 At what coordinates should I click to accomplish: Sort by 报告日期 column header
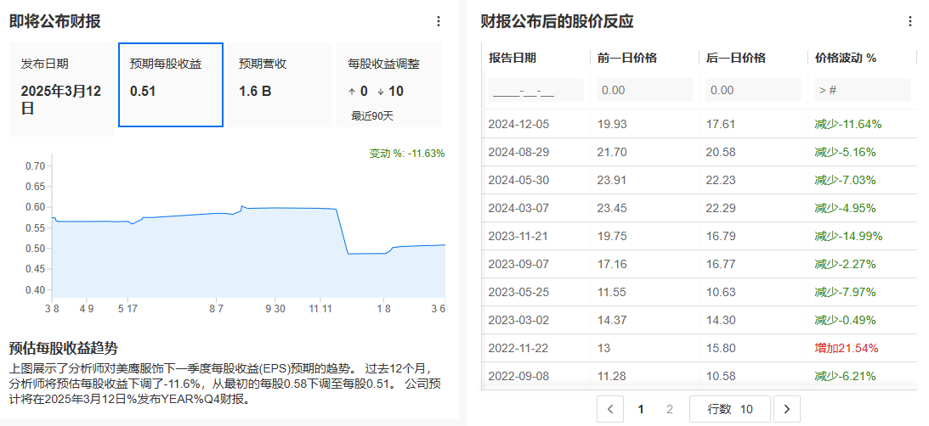(x=513, y=58)
